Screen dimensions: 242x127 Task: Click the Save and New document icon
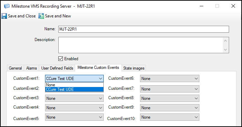pyautogui.click(x=41, y=16)
